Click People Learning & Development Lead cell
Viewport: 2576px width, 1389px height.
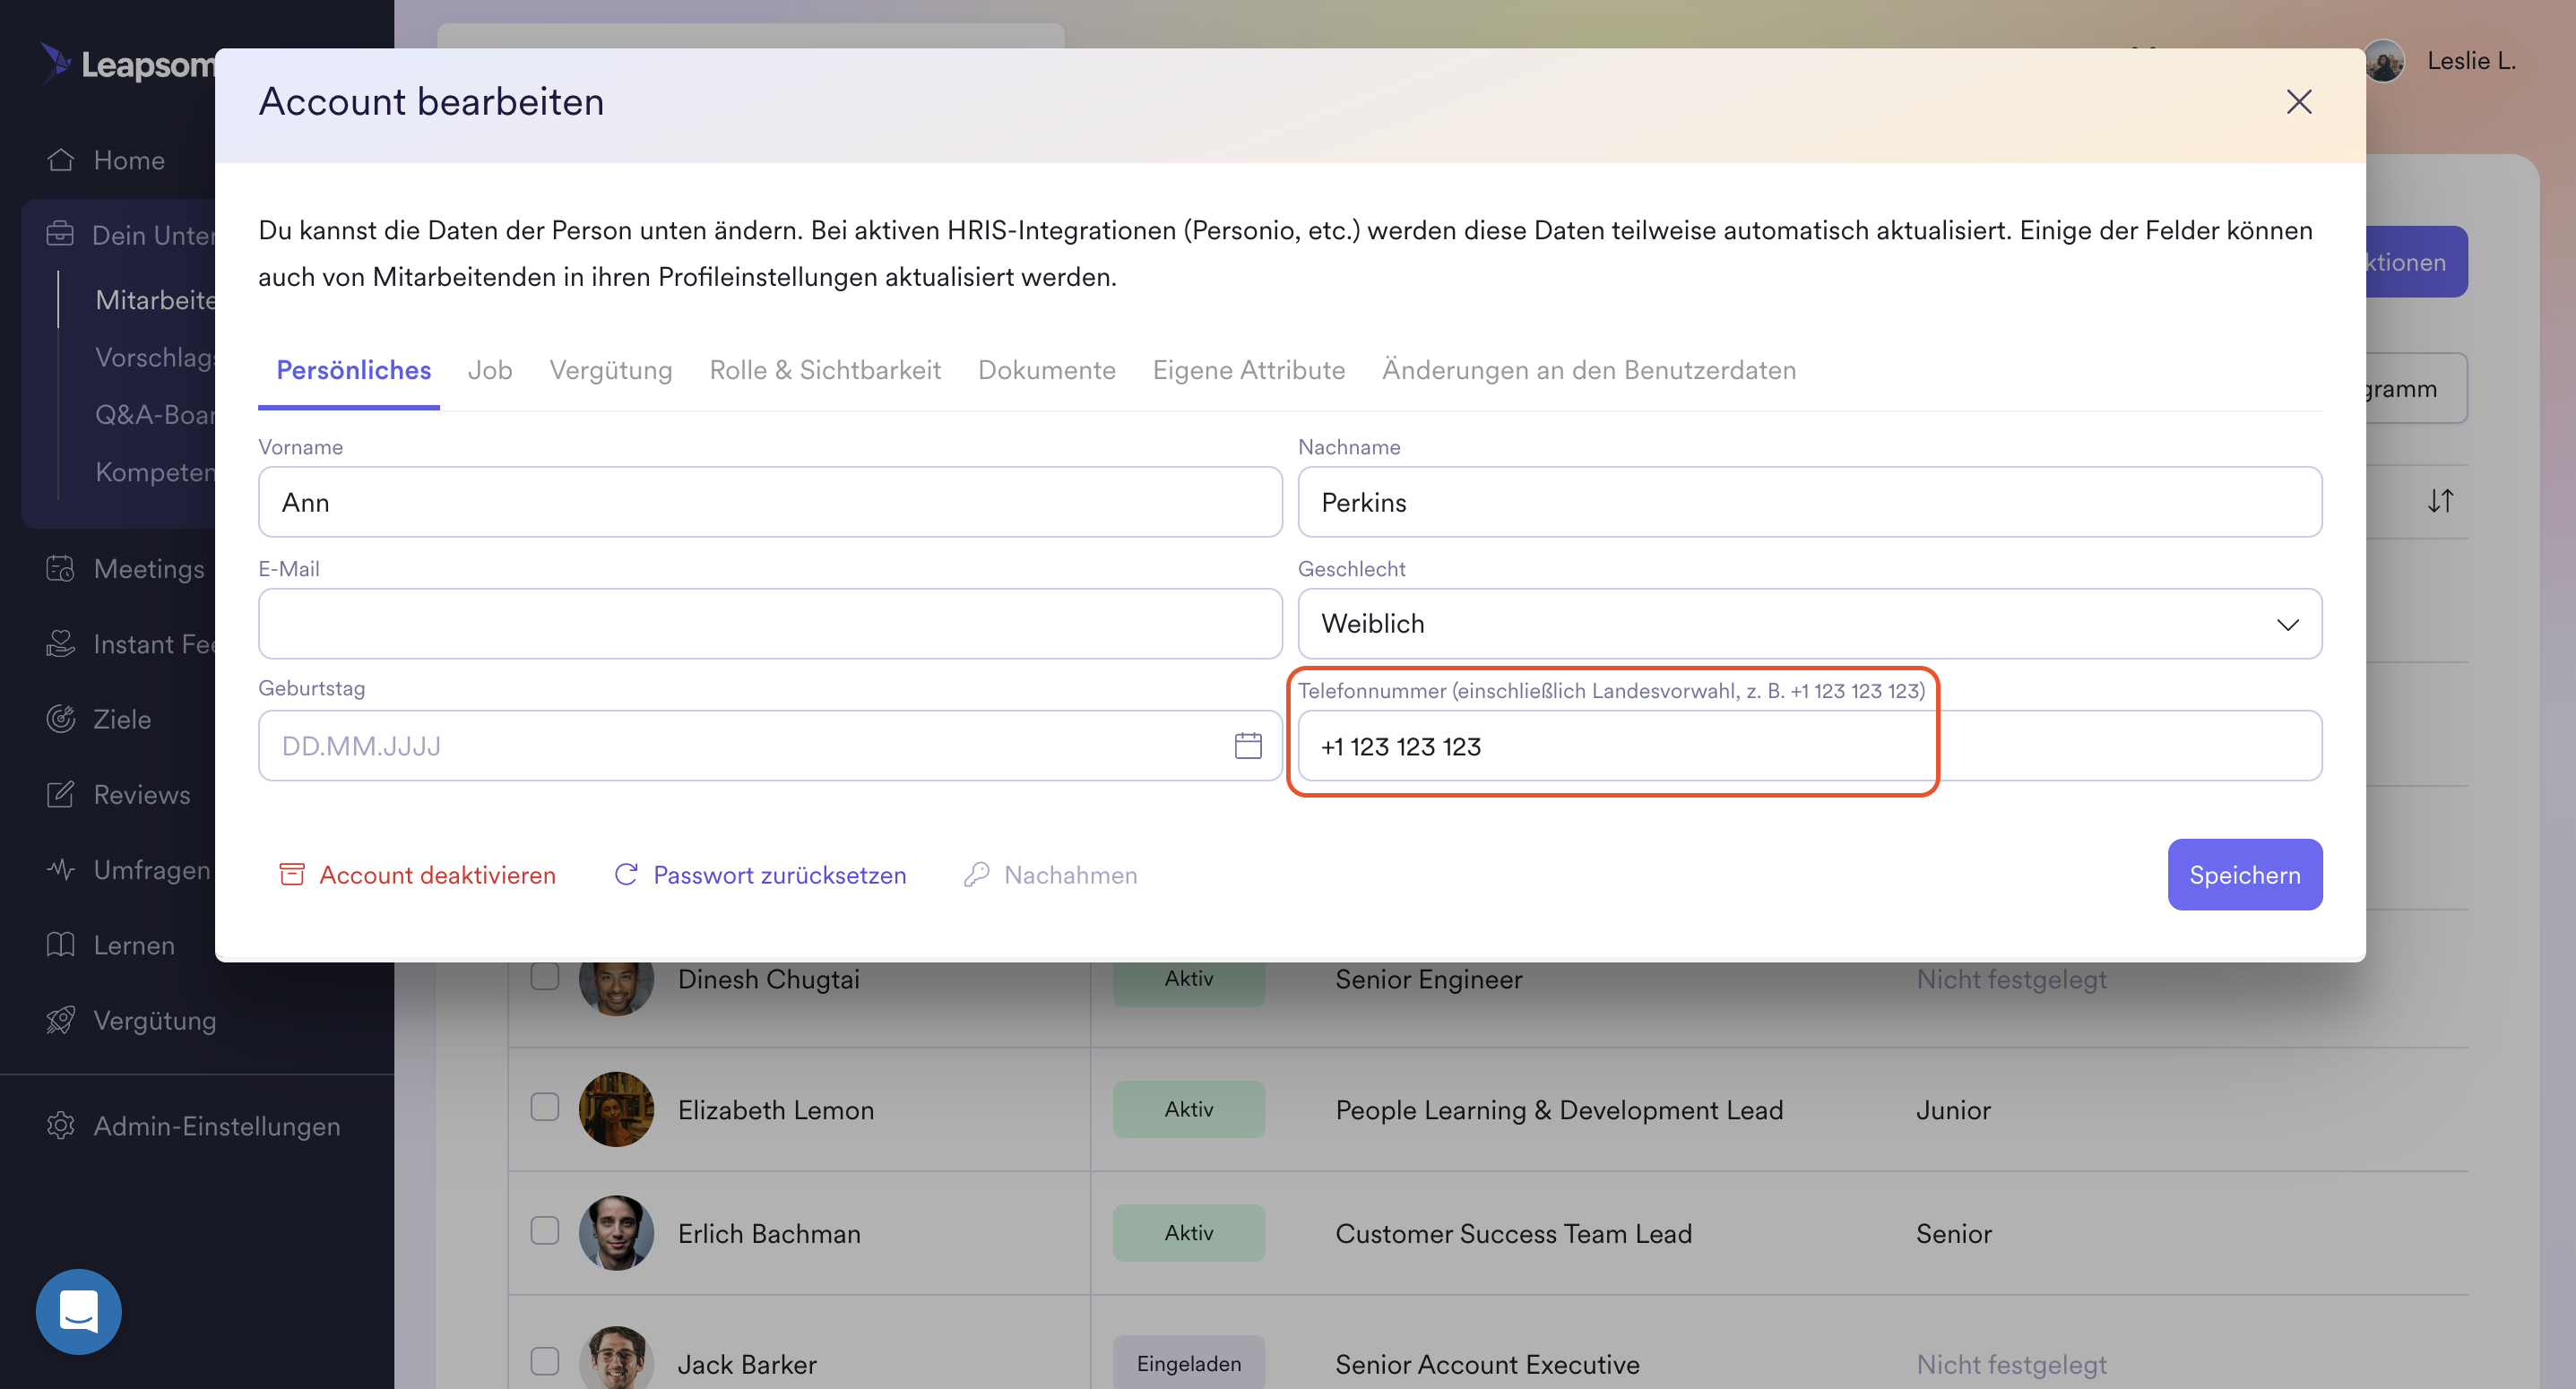[1559, 1109]
